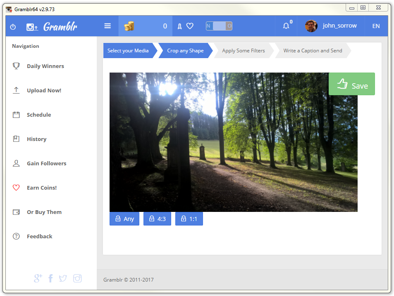
Task: Click the Gramblr64 v2.9.73 title bar text
Action: (34, 9)
